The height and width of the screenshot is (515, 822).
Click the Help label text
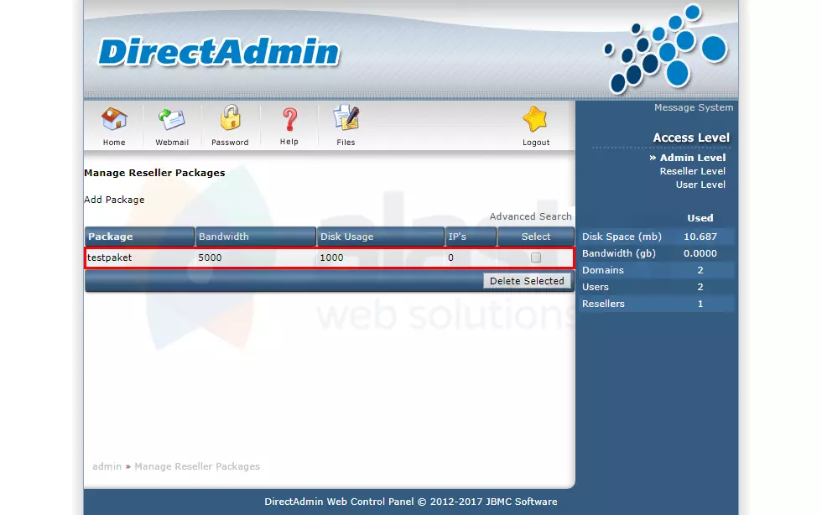(289, 142)
